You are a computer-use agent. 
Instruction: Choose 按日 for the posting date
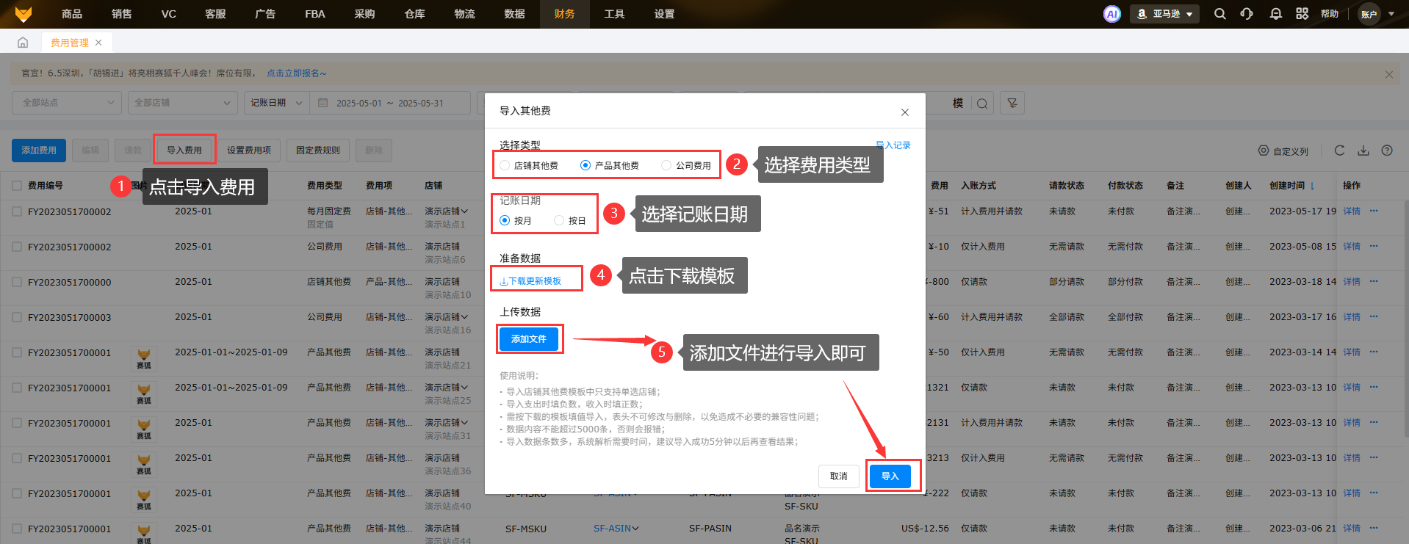[559, 220]
